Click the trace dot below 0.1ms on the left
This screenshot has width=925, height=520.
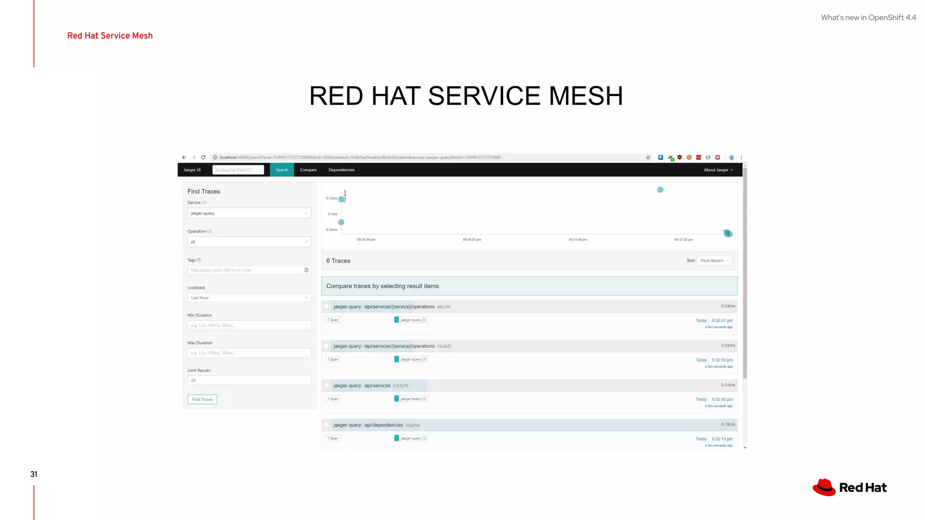(x=341, y=222)
